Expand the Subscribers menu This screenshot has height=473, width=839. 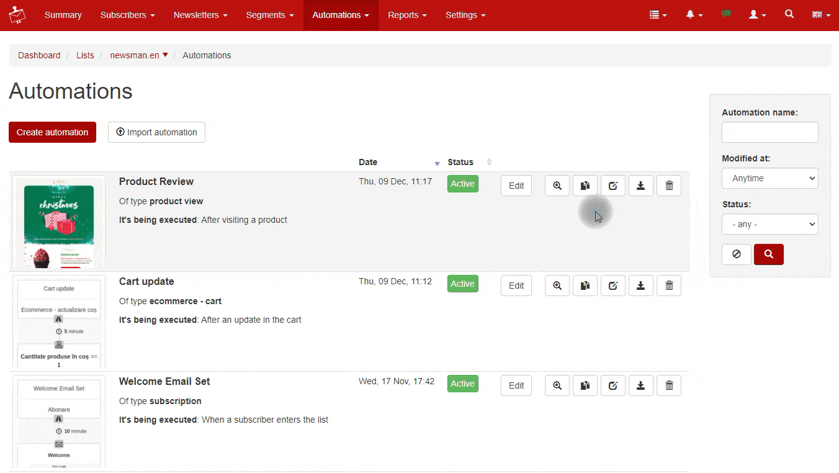(x=128, y=15)
